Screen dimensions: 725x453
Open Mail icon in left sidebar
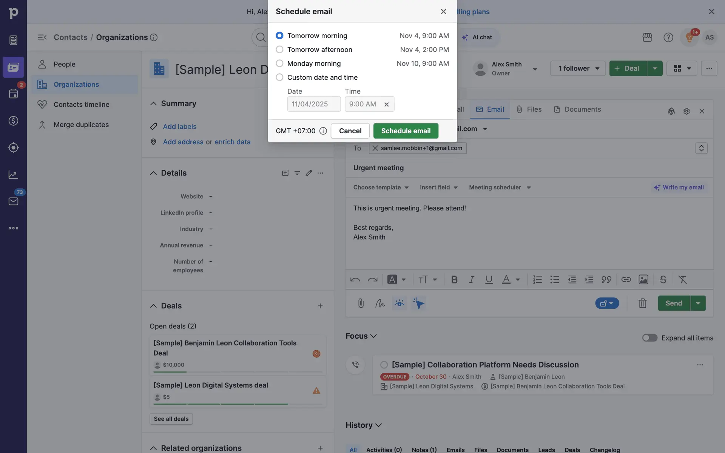13,201
